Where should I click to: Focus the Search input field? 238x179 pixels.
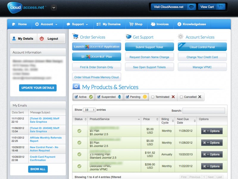(x=204, y=111)
